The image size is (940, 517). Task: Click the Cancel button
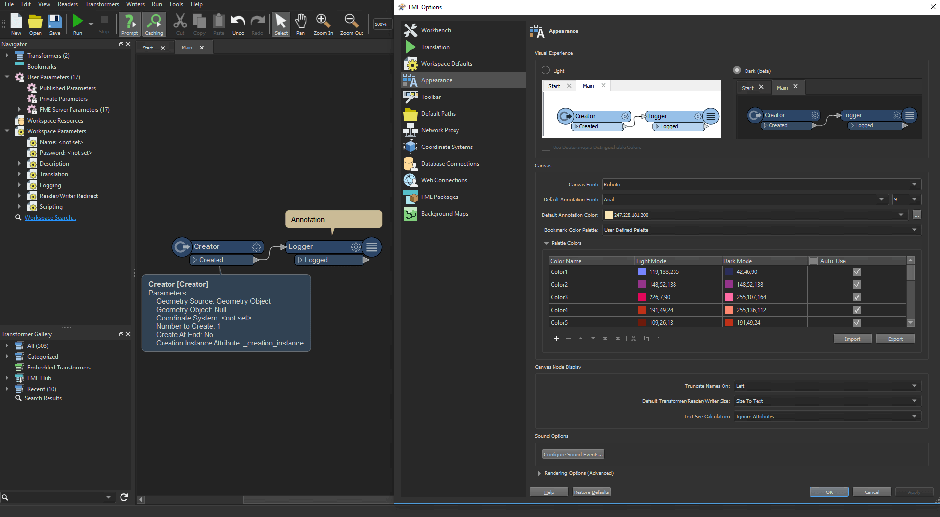pyautogui.click(x=871, y=492)
